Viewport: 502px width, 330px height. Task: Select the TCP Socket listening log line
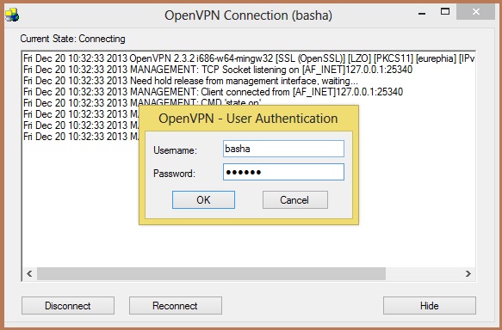pos(218,70)
